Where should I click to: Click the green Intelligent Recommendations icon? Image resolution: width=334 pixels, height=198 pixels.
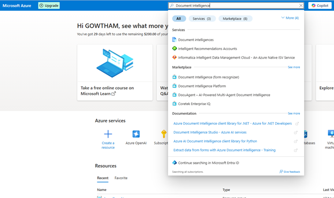click(x=174, y=49)
